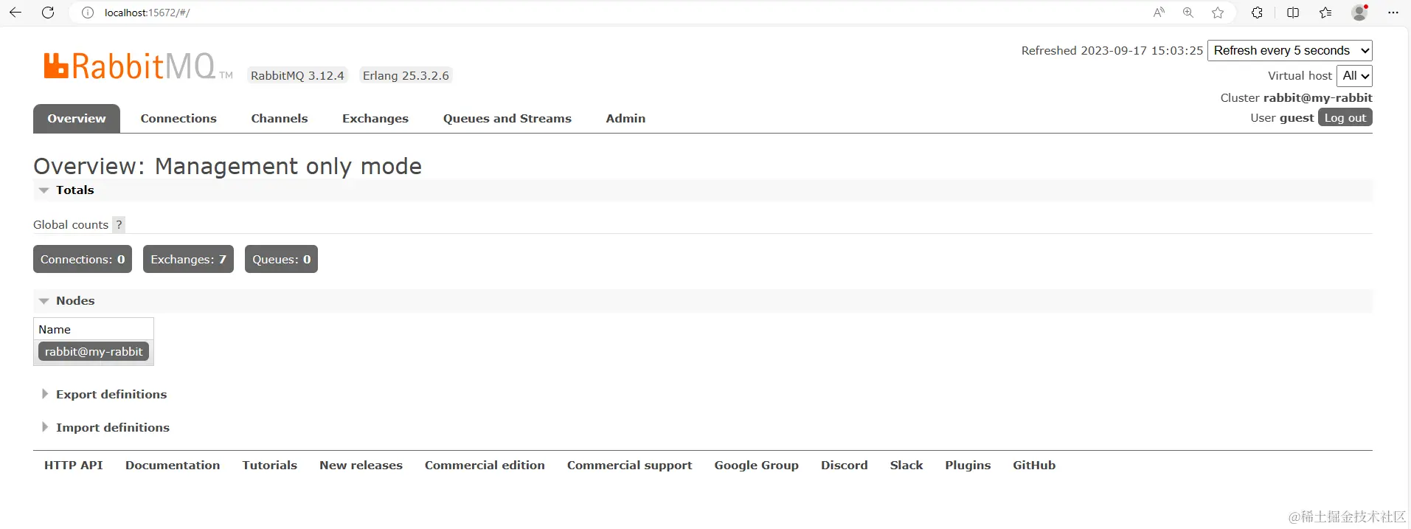Open Queues and Streams tab

(507, 119)
